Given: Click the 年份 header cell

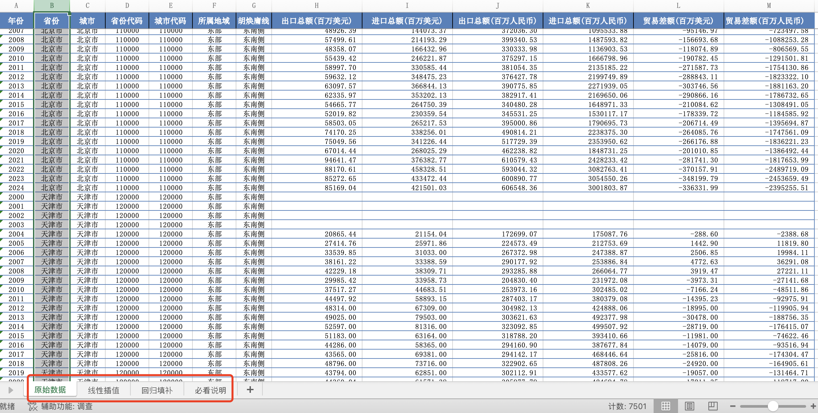Looking at the screenshot, I should pos(16,21).
